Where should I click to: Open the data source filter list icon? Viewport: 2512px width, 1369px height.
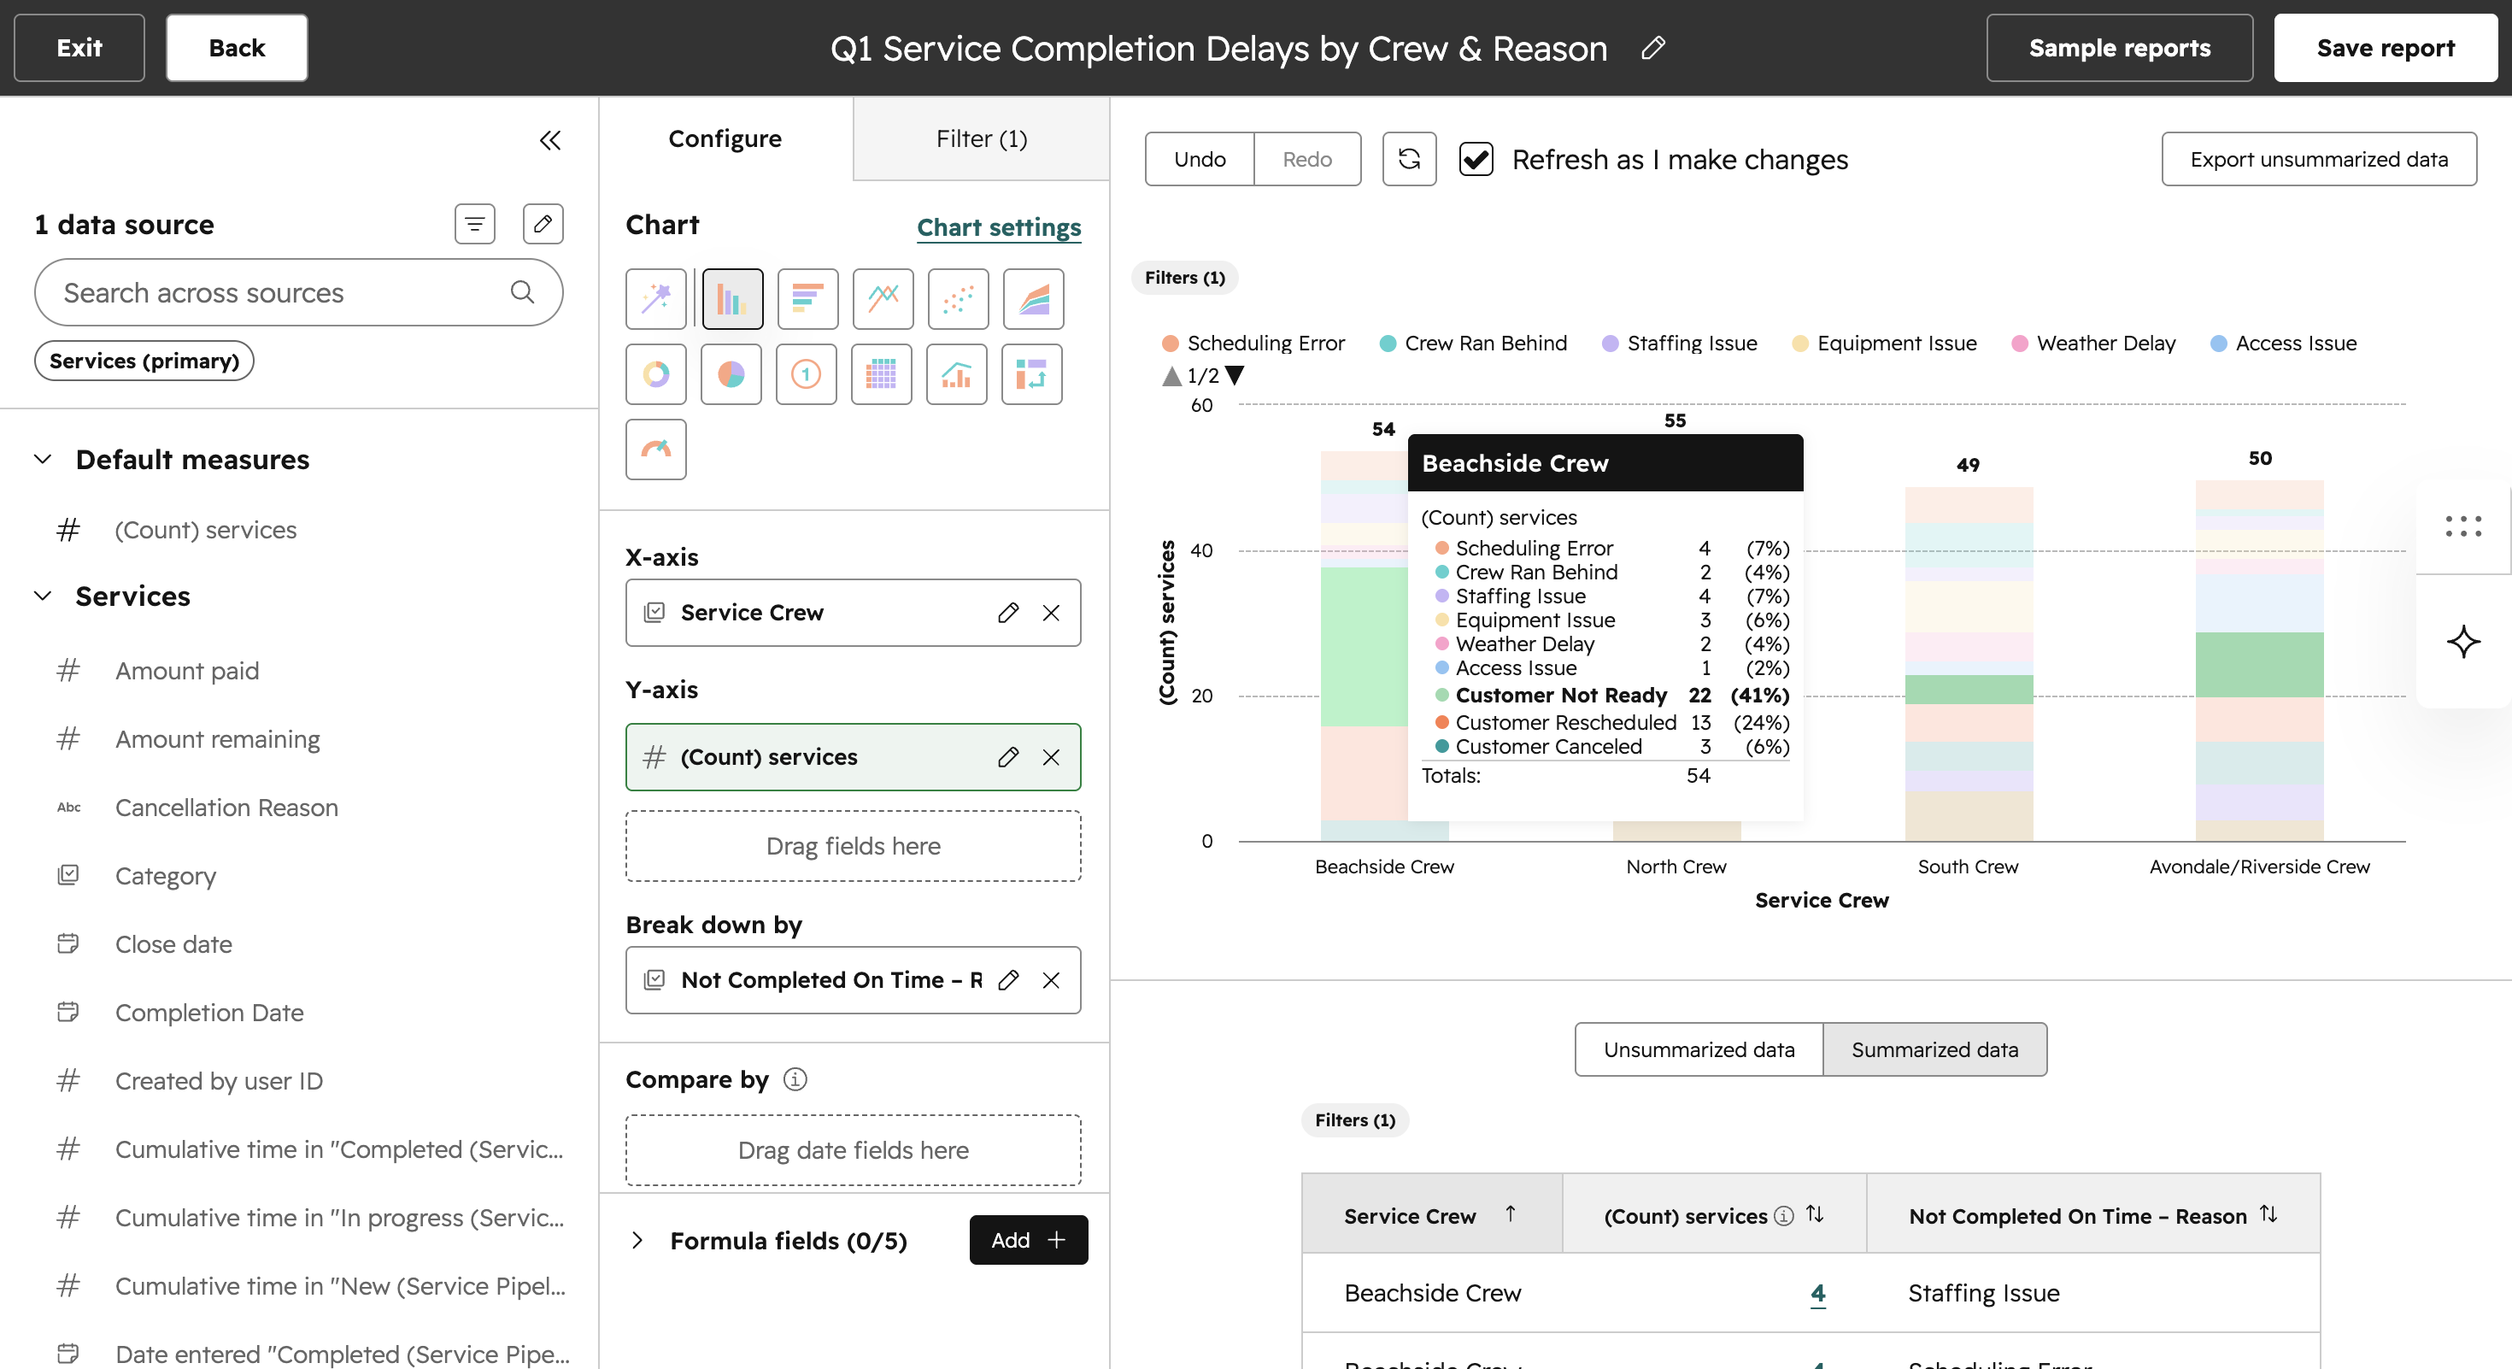coord(475,224)
